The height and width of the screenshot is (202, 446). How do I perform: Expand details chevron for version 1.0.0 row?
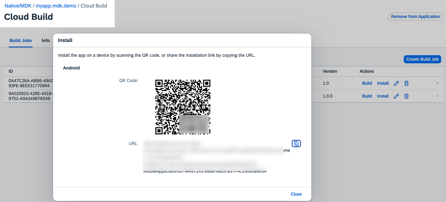(437, 96)
